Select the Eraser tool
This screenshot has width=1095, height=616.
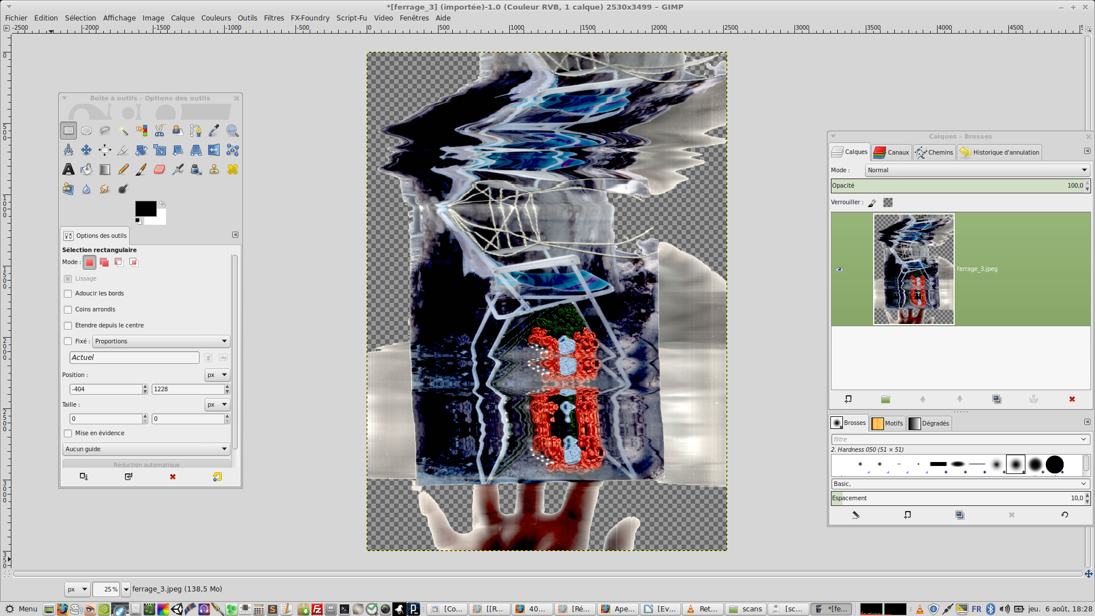click(x=160, y=169)
